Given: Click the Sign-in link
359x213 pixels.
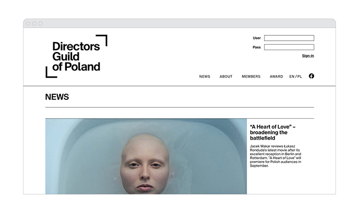Looking at the screenshot, I should click(x=308, y=56).
